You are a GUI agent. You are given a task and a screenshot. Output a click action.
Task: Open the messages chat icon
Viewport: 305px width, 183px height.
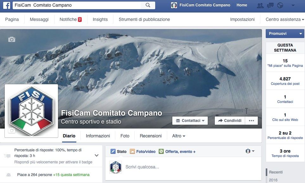tap(270, 6)
